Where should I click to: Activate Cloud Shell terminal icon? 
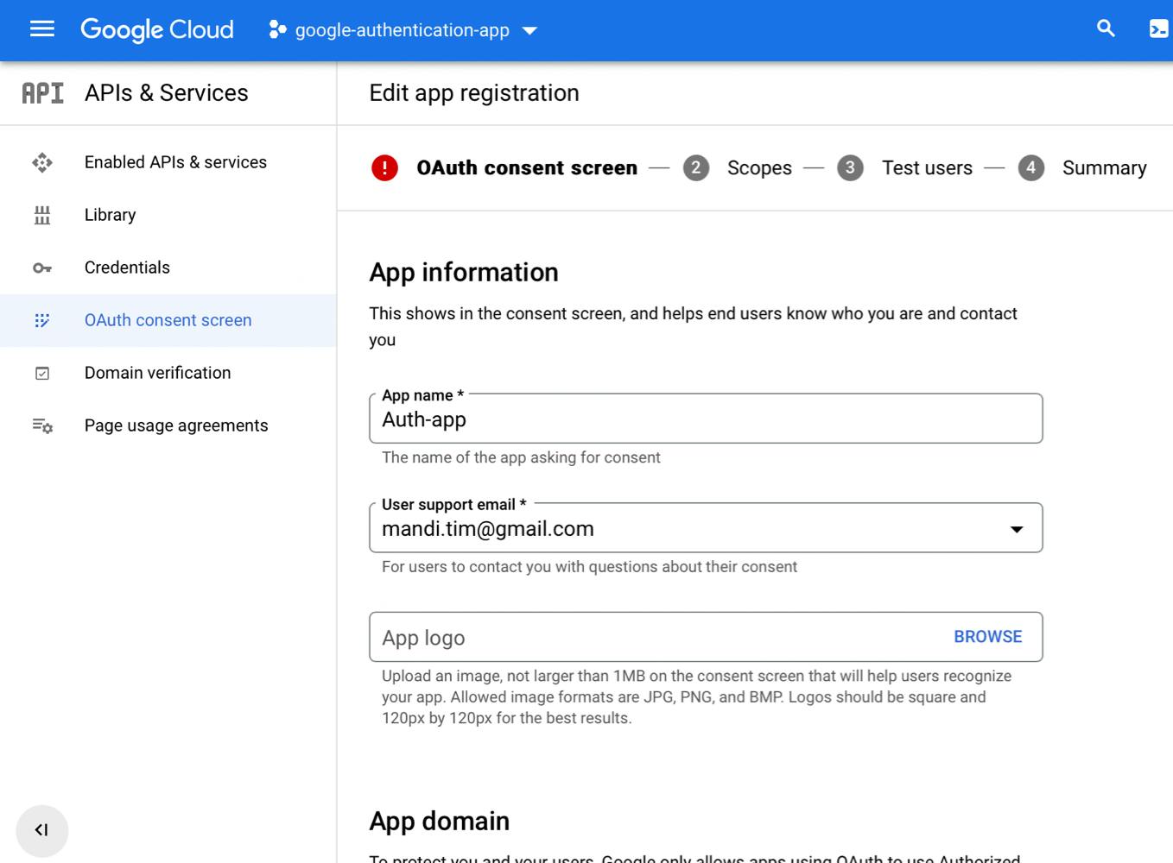coord(1158,29)
